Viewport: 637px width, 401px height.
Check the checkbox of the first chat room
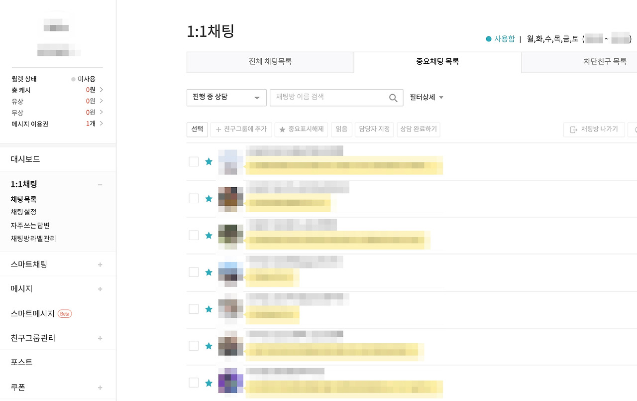(x=194, y=161)
